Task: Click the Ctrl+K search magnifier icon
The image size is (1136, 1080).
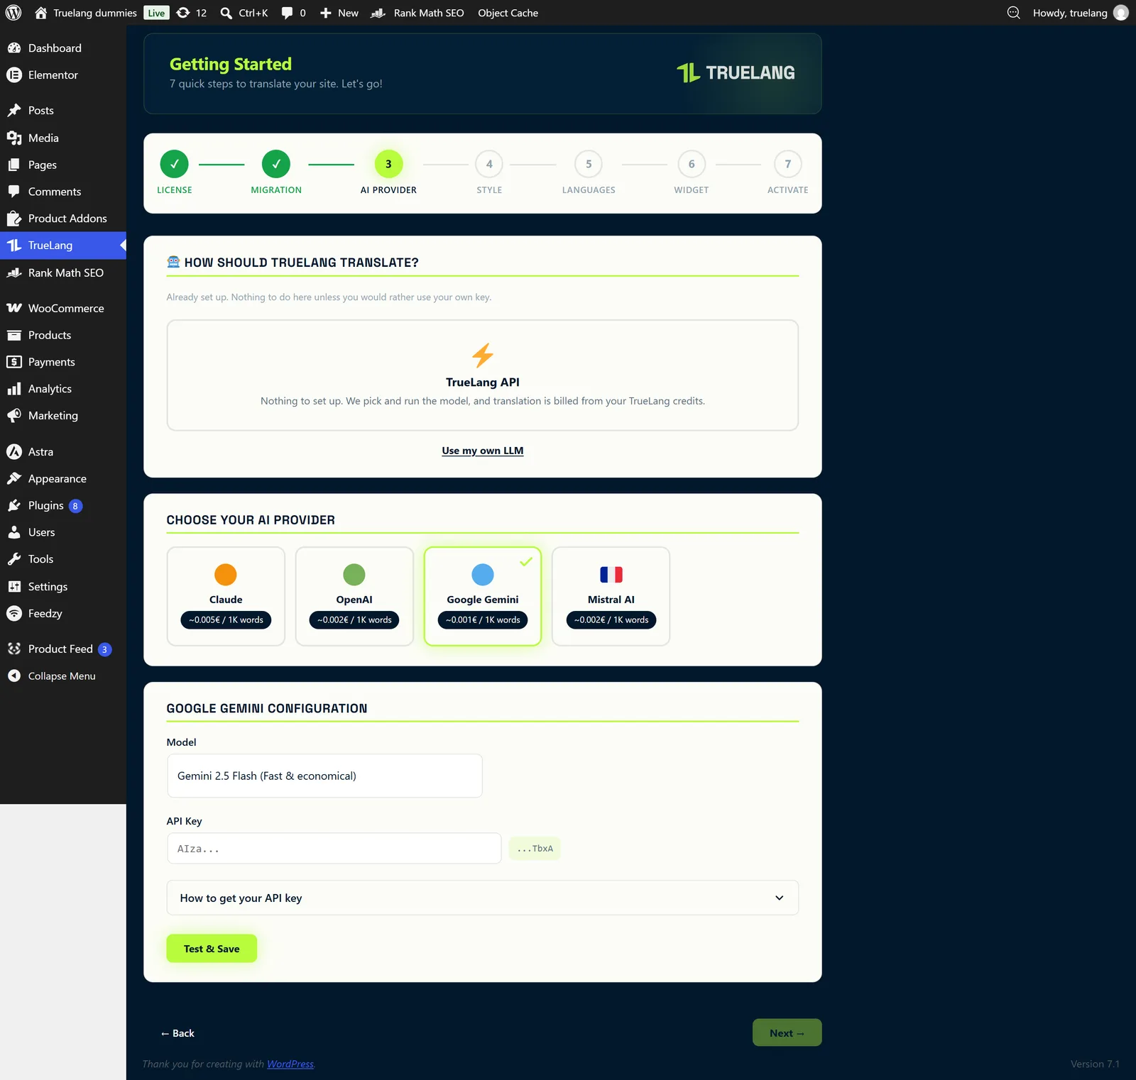Action: 226,13
